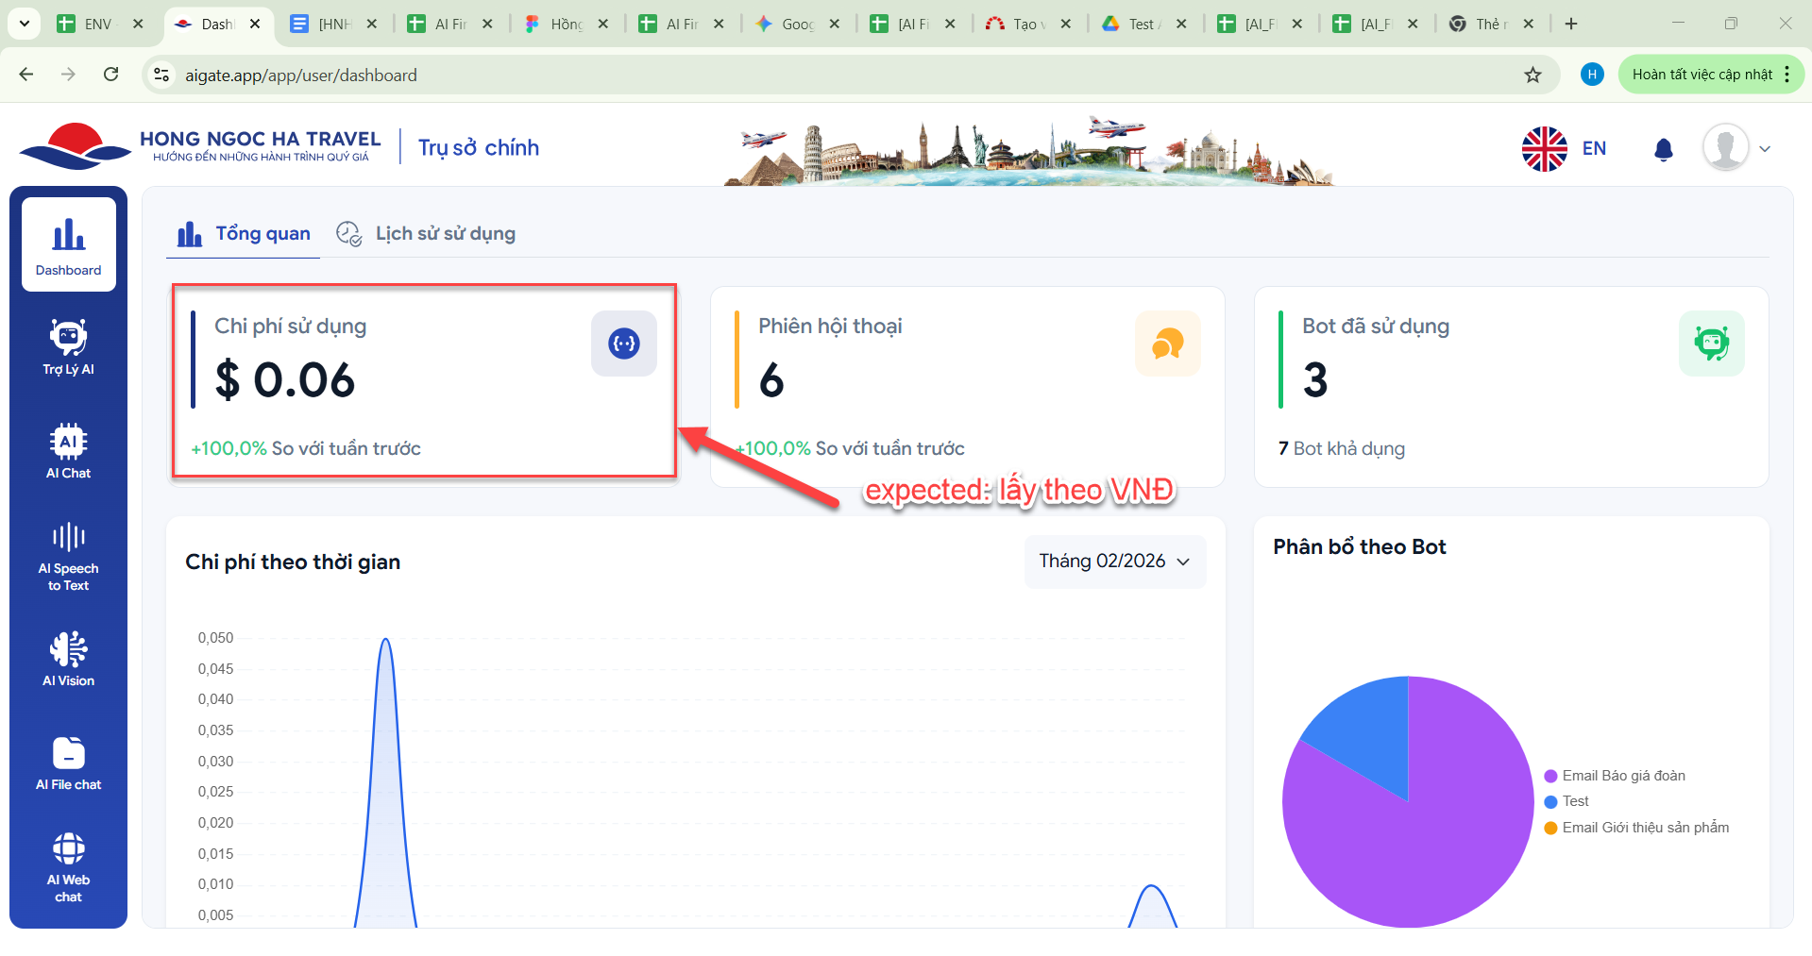Open AI File chat tool
Image resolution: width=1812 pixels, height=956 pixels.
tap(68, 763)
